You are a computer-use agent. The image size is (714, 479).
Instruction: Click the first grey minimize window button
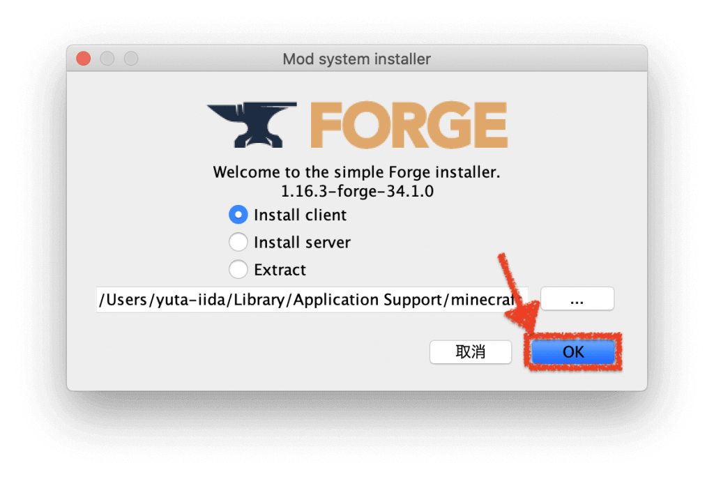[107, 59]
